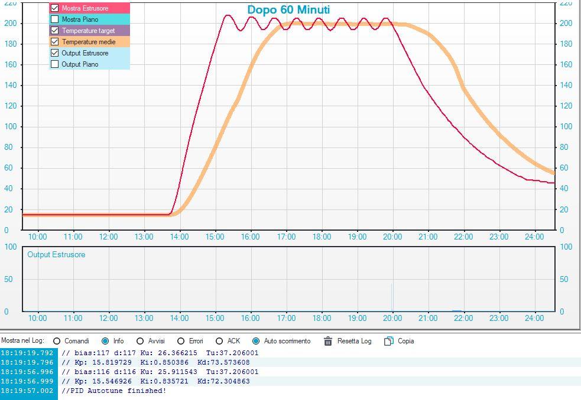Enable the Errori log filter
The image size is (581, 400).
coord(181,341)
